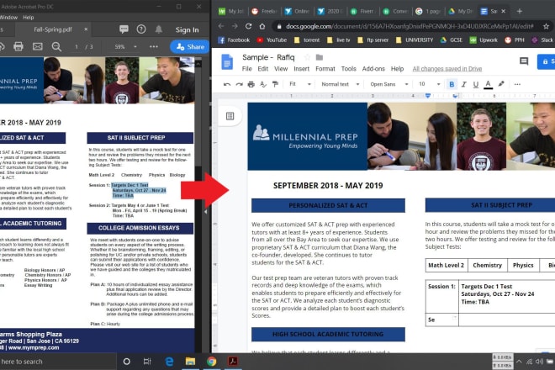This screenshot has width=555, height=370.
Task: Open the Upwork bookmark
Action: (x=484, y=40)
